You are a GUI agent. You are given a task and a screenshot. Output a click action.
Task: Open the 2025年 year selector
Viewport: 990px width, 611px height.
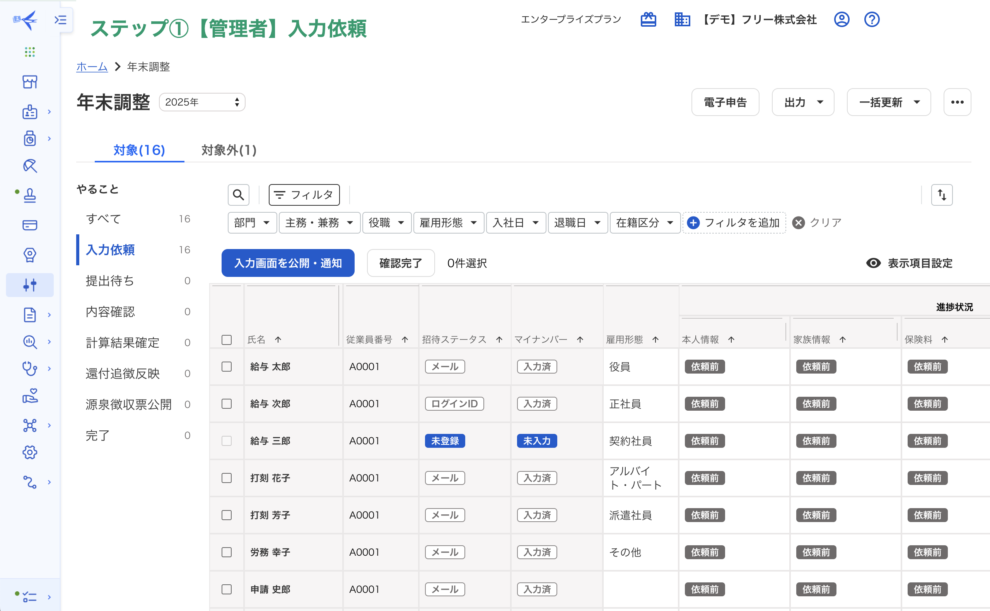click(202, 102)
